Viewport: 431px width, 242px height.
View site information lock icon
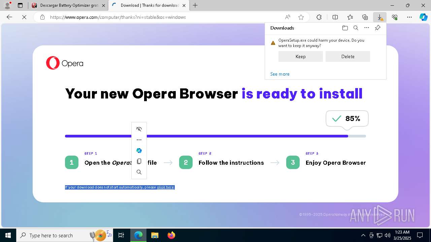click(x=42, y=17)
